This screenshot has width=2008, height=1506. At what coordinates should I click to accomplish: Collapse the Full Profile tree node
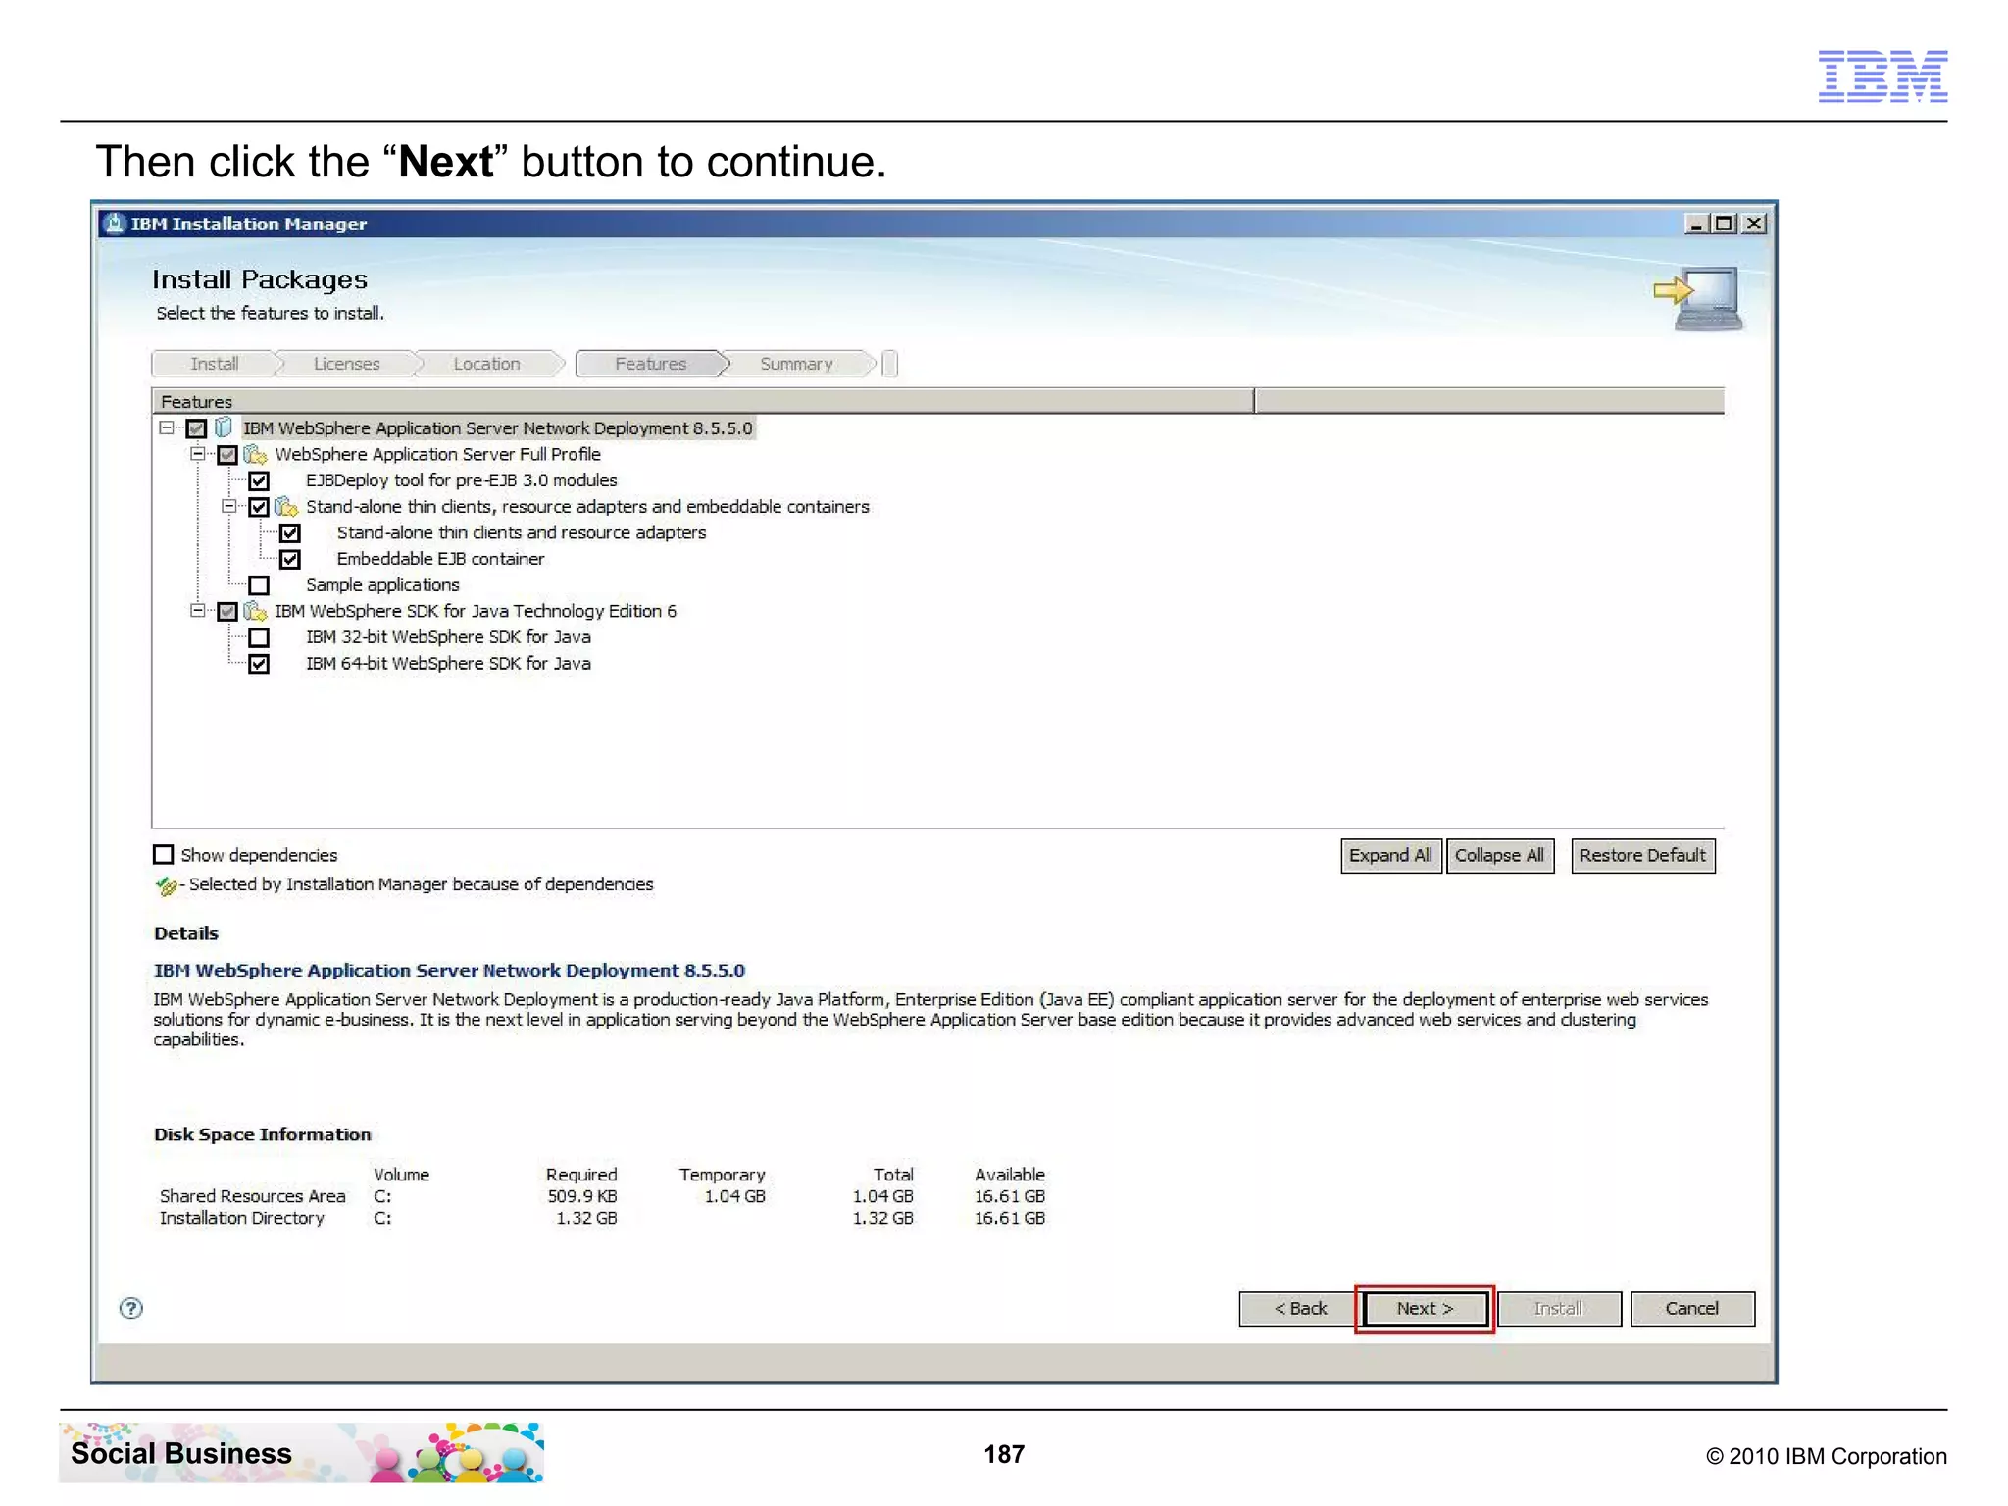coord(198,454)
